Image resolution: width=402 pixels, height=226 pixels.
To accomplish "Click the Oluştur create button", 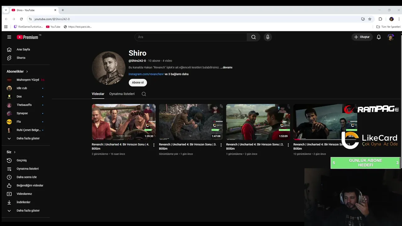I will coord(362,37).
